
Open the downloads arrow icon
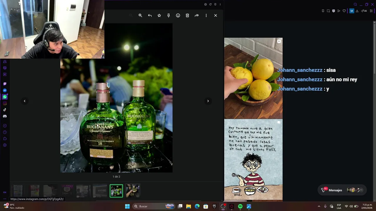point(357,11)
